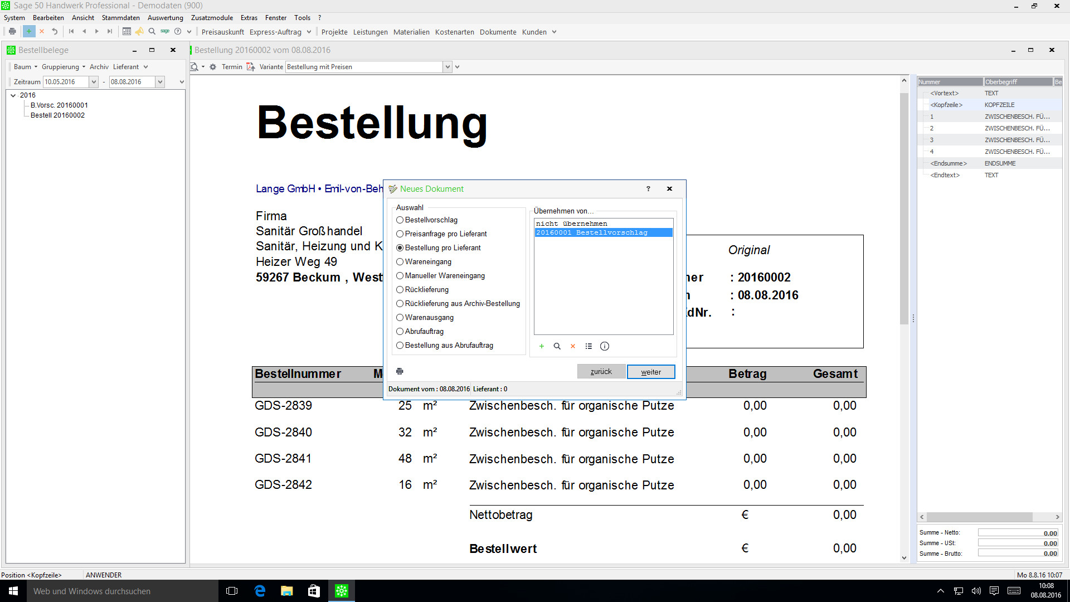Select 'nicht übernehmen' in list

click(x=604, y=224)
